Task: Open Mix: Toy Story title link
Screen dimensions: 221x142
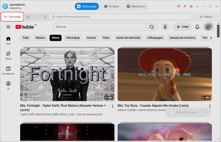Action: click(153, 105)
